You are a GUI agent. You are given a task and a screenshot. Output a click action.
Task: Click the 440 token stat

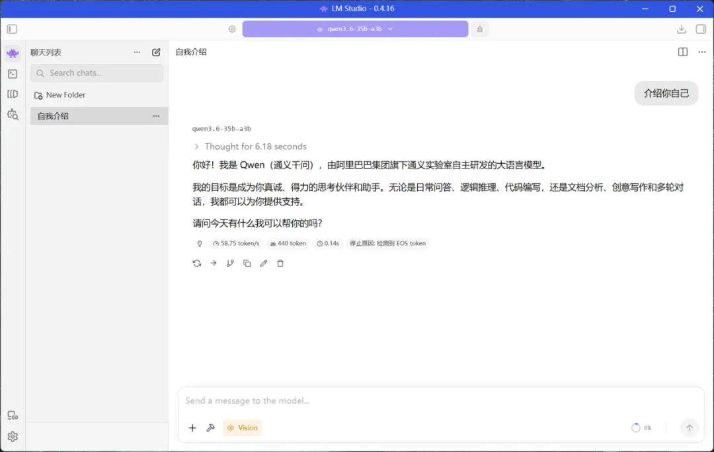pyautogui.click(x=288, y=244)
